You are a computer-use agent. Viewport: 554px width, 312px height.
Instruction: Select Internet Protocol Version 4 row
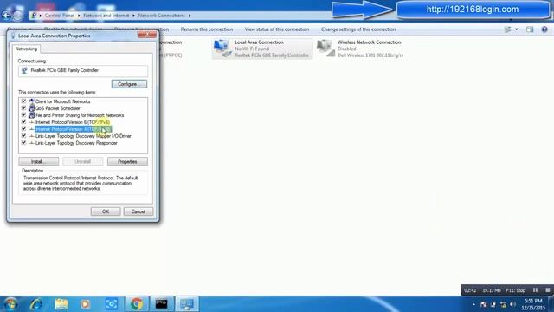(74, 129)
